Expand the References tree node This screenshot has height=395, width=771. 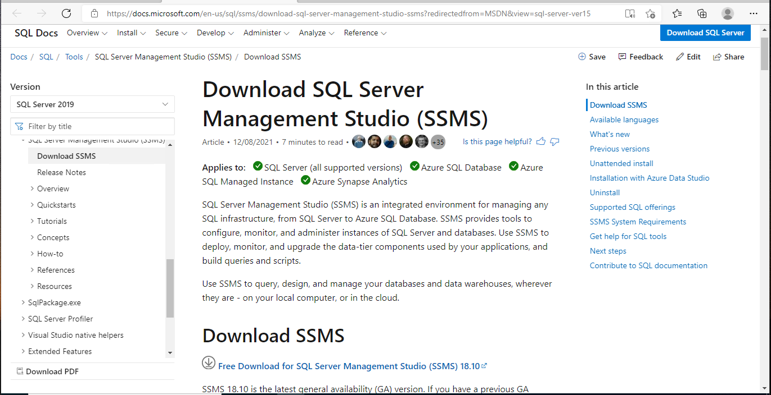point(32,270)
